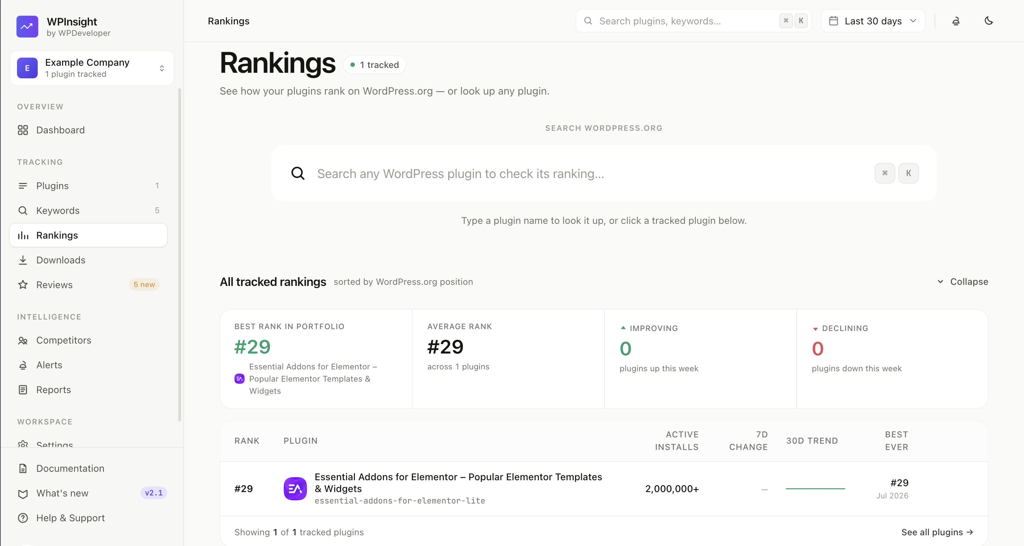Screen dimensions: 1024x546
Task: Follow the See all plugins link
Action: click(x=937, y=532)
